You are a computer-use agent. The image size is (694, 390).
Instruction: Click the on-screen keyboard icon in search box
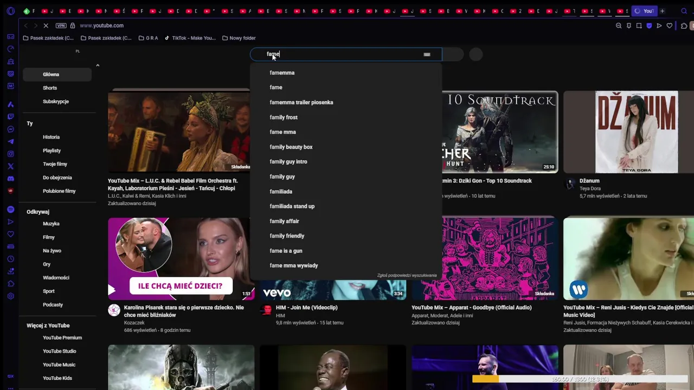click(x=427, y=54)
